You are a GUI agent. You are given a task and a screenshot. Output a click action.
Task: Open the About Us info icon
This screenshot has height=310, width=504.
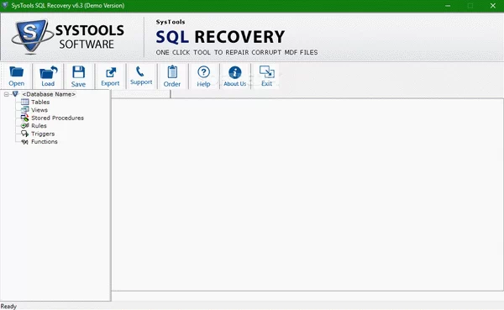[x=235, y=72]
